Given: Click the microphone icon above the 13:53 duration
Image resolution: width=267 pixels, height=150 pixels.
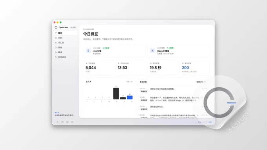Looking at the screenshot, I should pos(119,63).
